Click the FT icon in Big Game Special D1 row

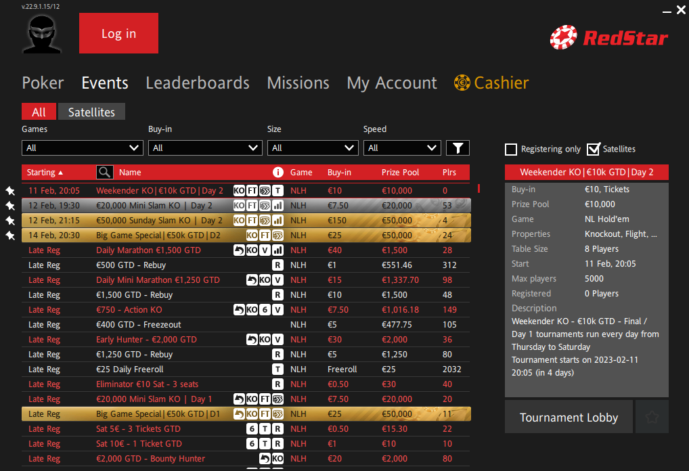pos(265,414)
